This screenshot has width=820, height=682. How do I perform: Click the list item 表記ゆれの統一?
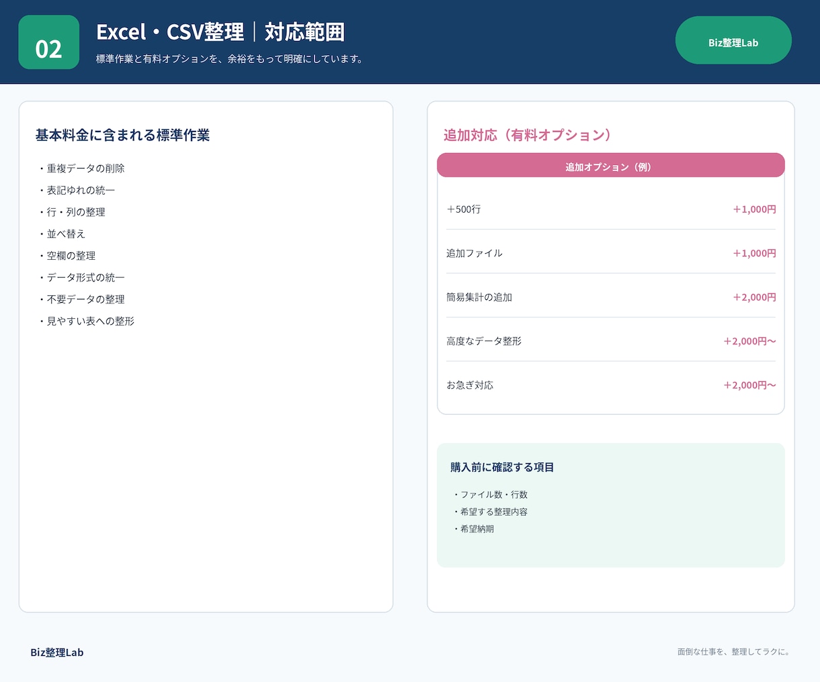click(76, 190)
